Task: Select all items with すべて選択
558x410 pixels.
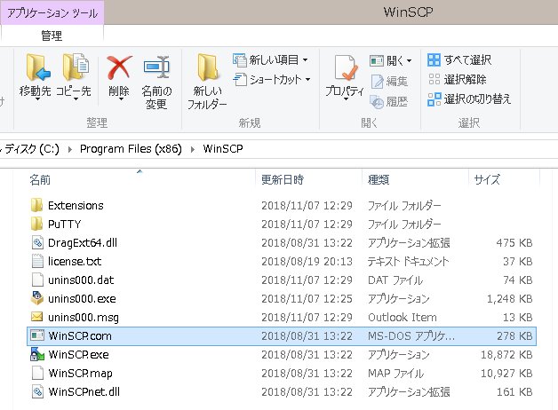Action: (459, 60)
